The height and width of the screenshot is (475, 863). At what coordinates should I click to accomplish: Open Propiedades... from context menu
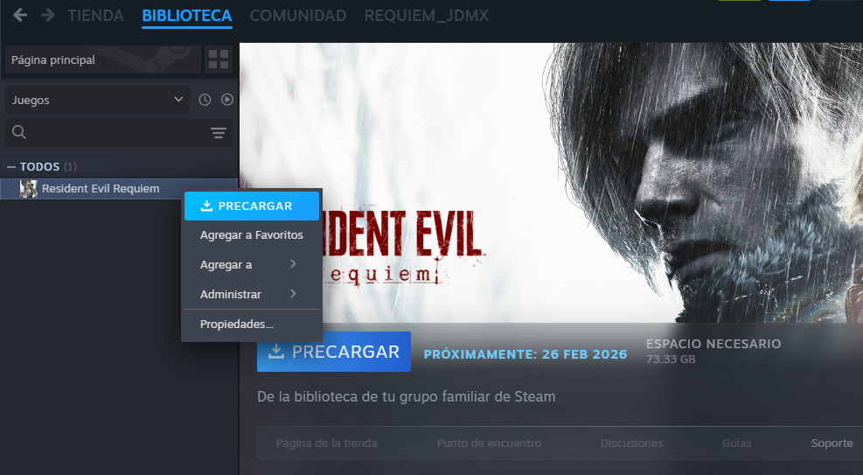[236, 324]
